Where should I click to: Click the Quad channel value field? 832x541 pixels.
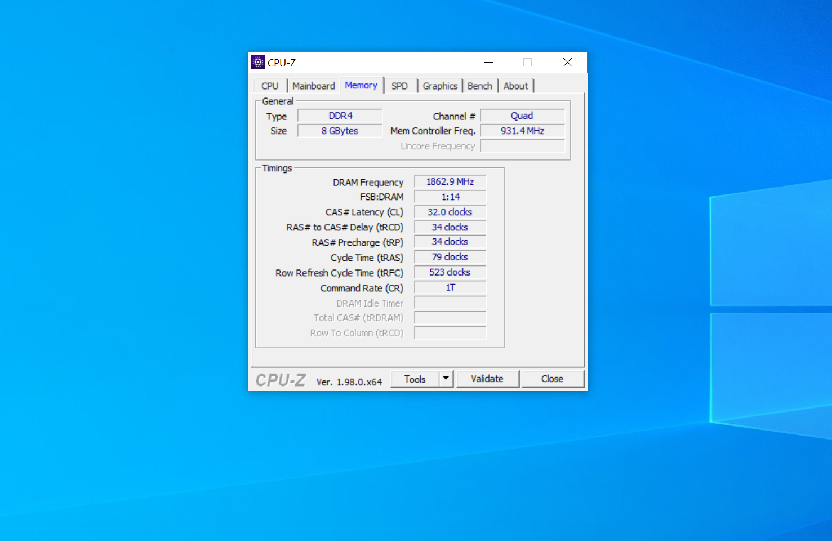(x=522, y=116)
